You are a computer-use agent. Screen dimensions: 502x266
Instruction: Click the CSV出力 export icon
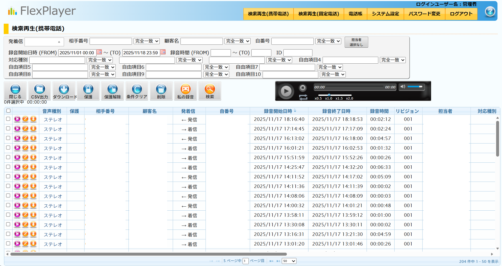coord(39,91)
